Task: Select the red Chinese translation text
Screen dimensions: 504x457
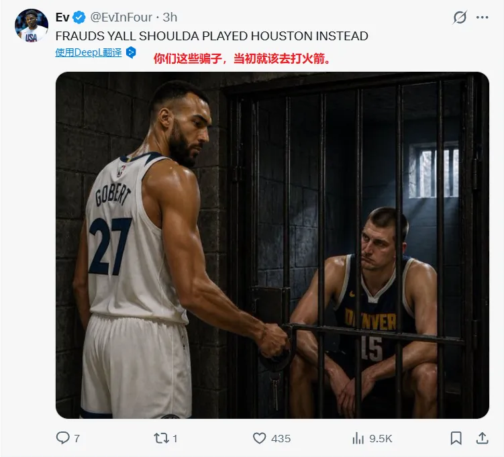Action: coord(242,58)
